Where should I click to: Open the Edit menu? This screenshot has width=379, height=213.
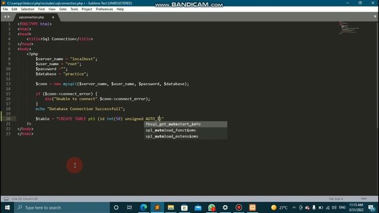coord(14,9)
